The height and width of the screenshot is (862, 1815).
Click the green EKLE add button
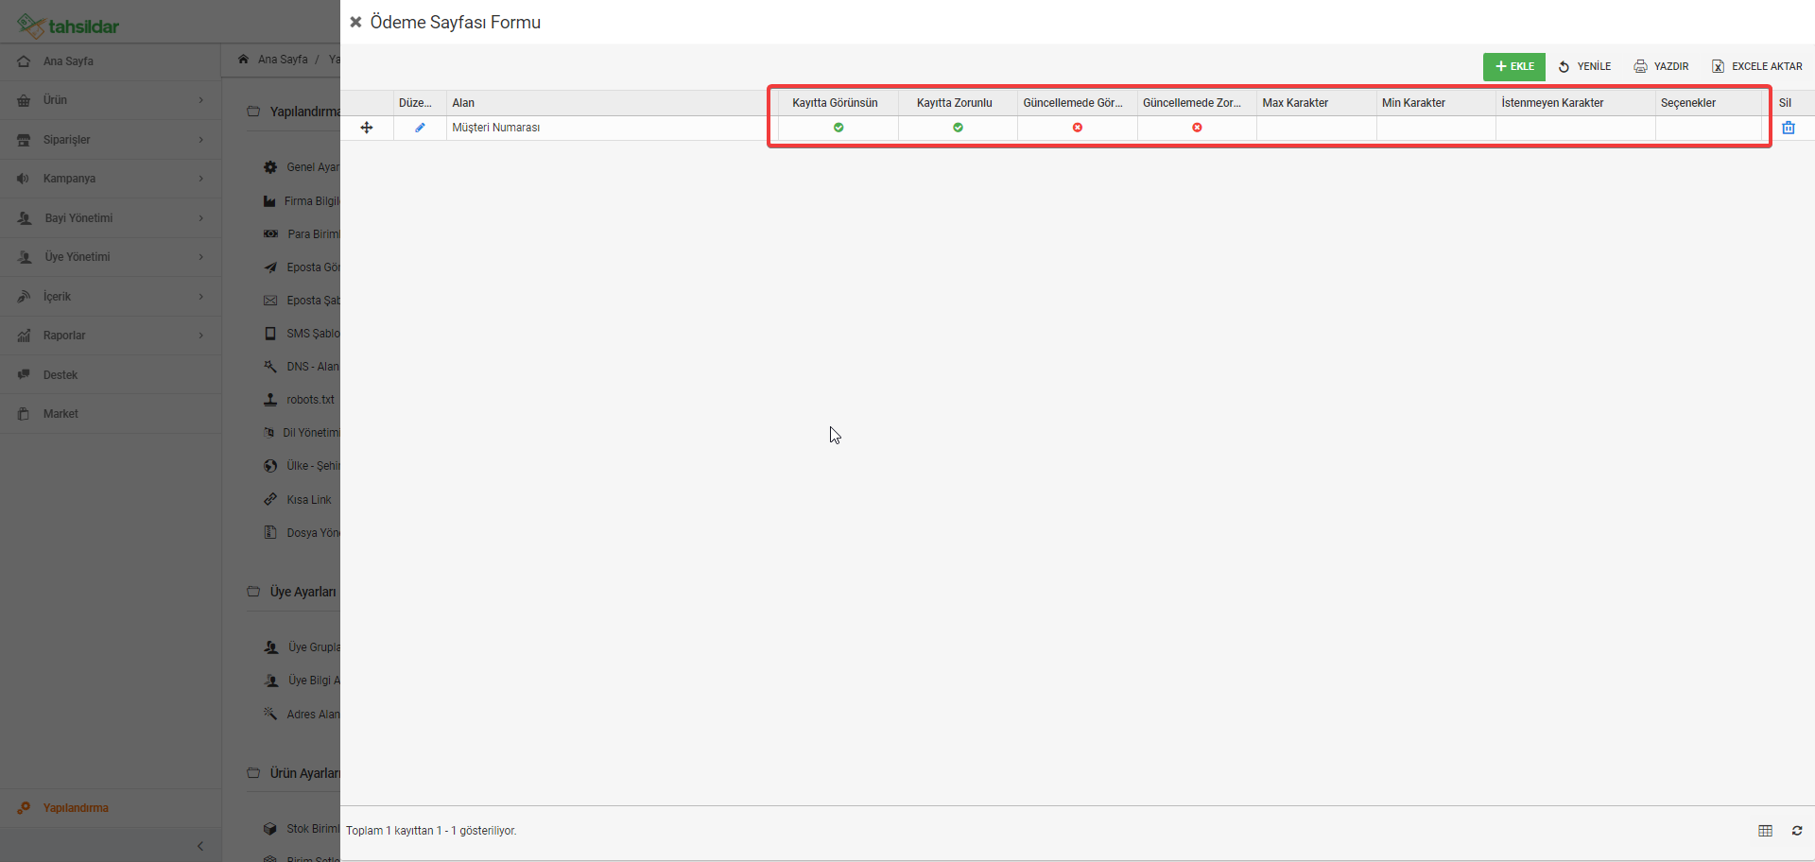point(1513,66)
